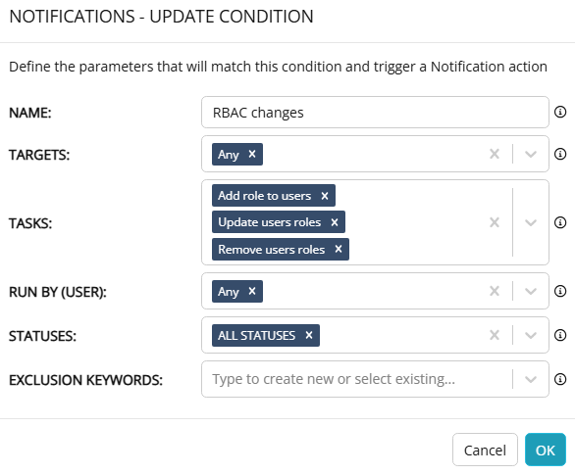
Task: Open the Tasks dropdown chevron
Action: click(x=531, y=222)
